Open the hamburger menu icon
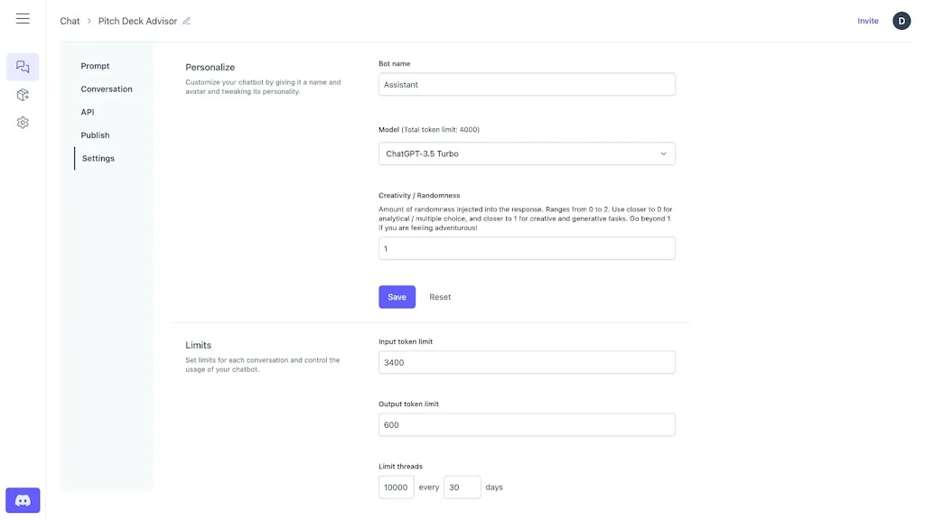925x520 pixels. click(x=23, y=19)
